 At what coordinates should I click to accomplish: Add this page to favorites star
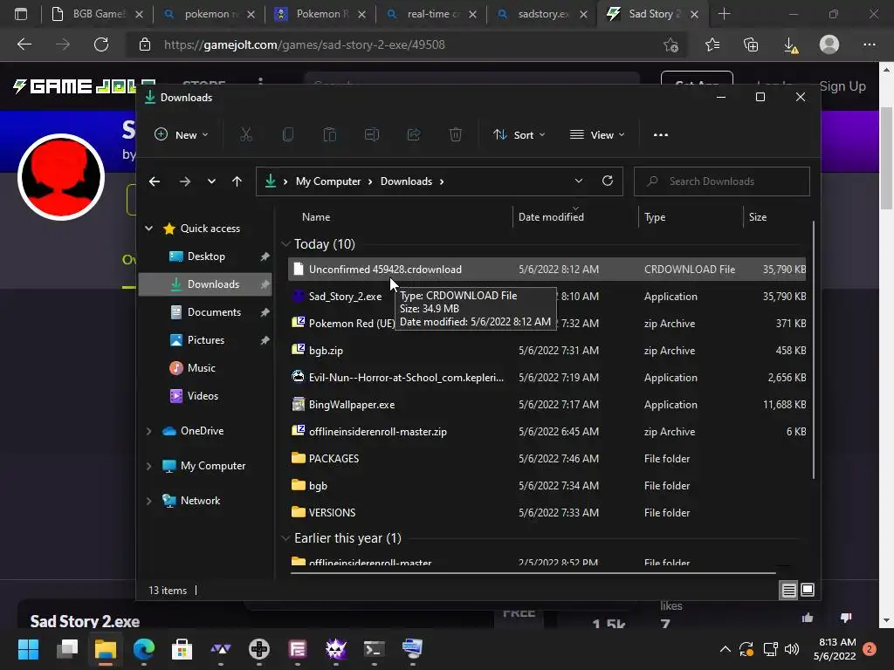(671, 44)
